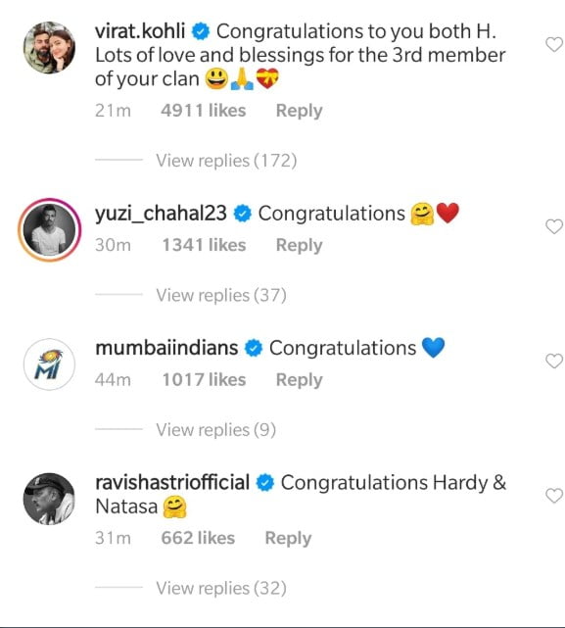Viewport: 565px width, 628px height.
Task: Open the mumbaiindians username link
Action: (166, 348)
